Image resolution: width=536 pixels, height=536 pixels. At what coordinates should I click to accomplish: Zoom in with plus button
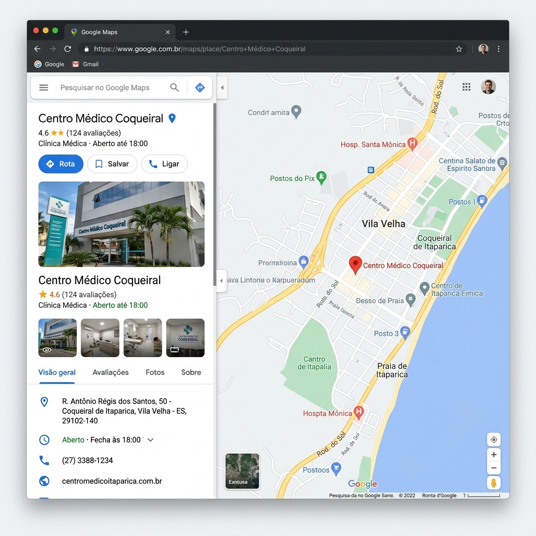494,455
